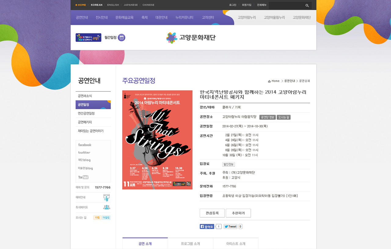Screen dimensions: 391x249
Task: Click the 좌석배치도 seating icon
Action: (x=106, y=207)
